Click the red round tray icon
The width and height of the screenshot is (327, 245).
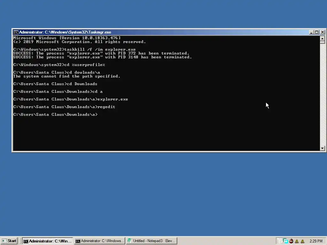tap(291, 241)
